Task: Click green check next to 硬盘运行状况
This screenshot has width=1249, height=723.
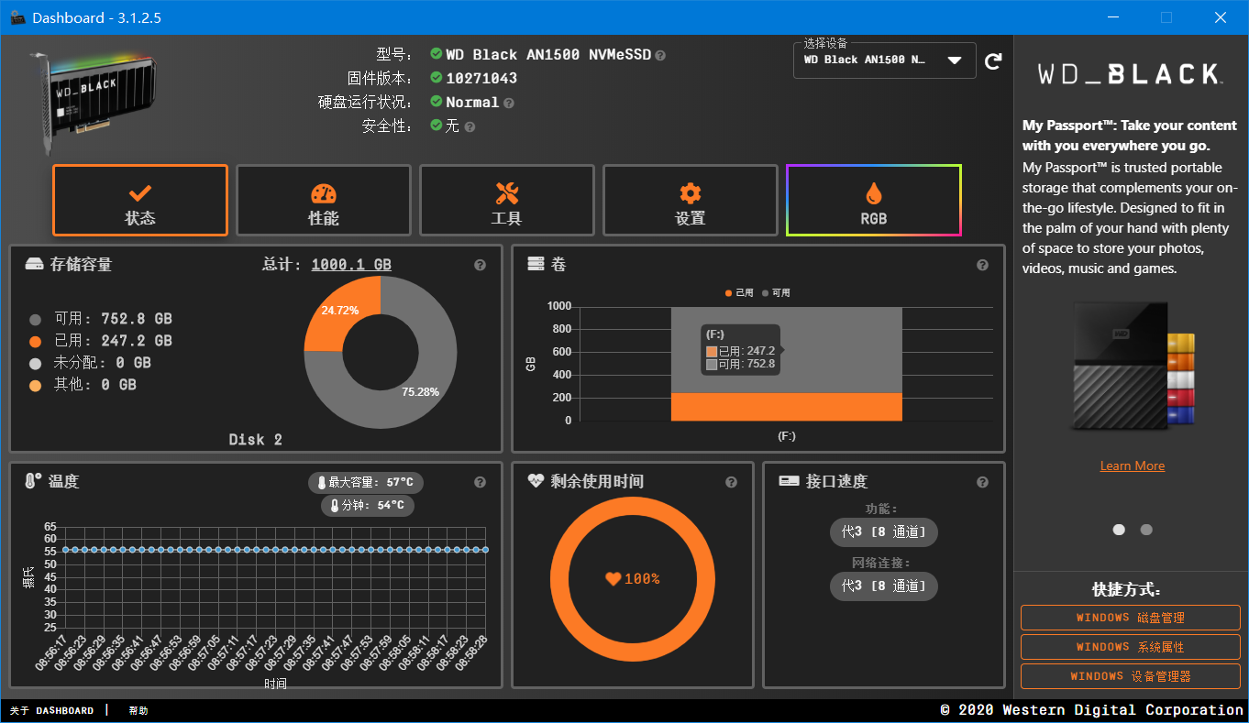Action: [x=437, y=102]
